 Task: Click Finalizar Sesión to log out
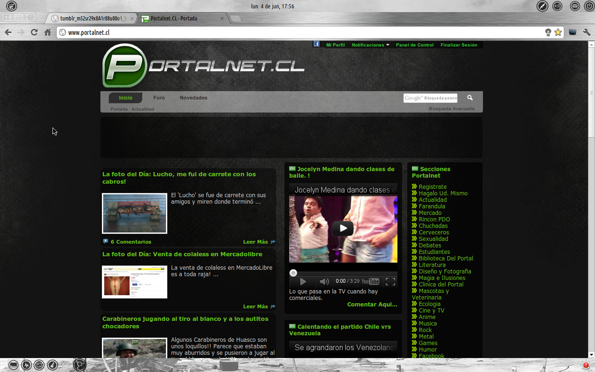(x=459, y=45)
